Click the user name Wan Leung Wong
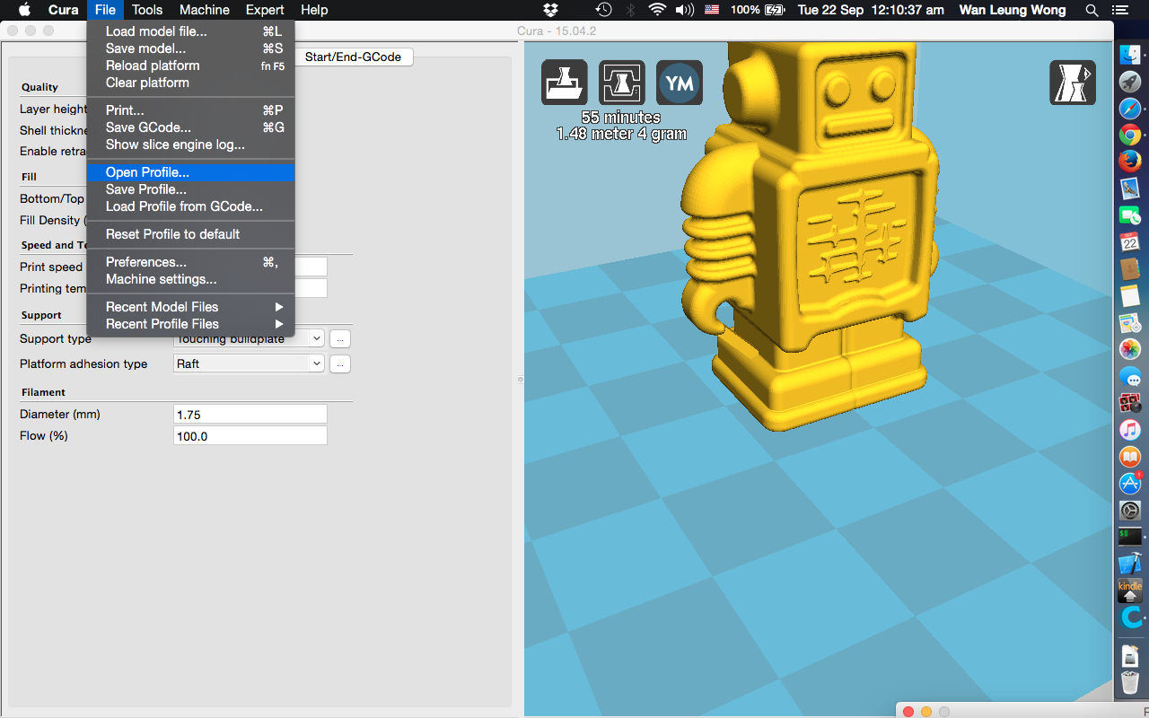Image resolution: width=1149 pixels, height=718 pixels. point(1013,10)
